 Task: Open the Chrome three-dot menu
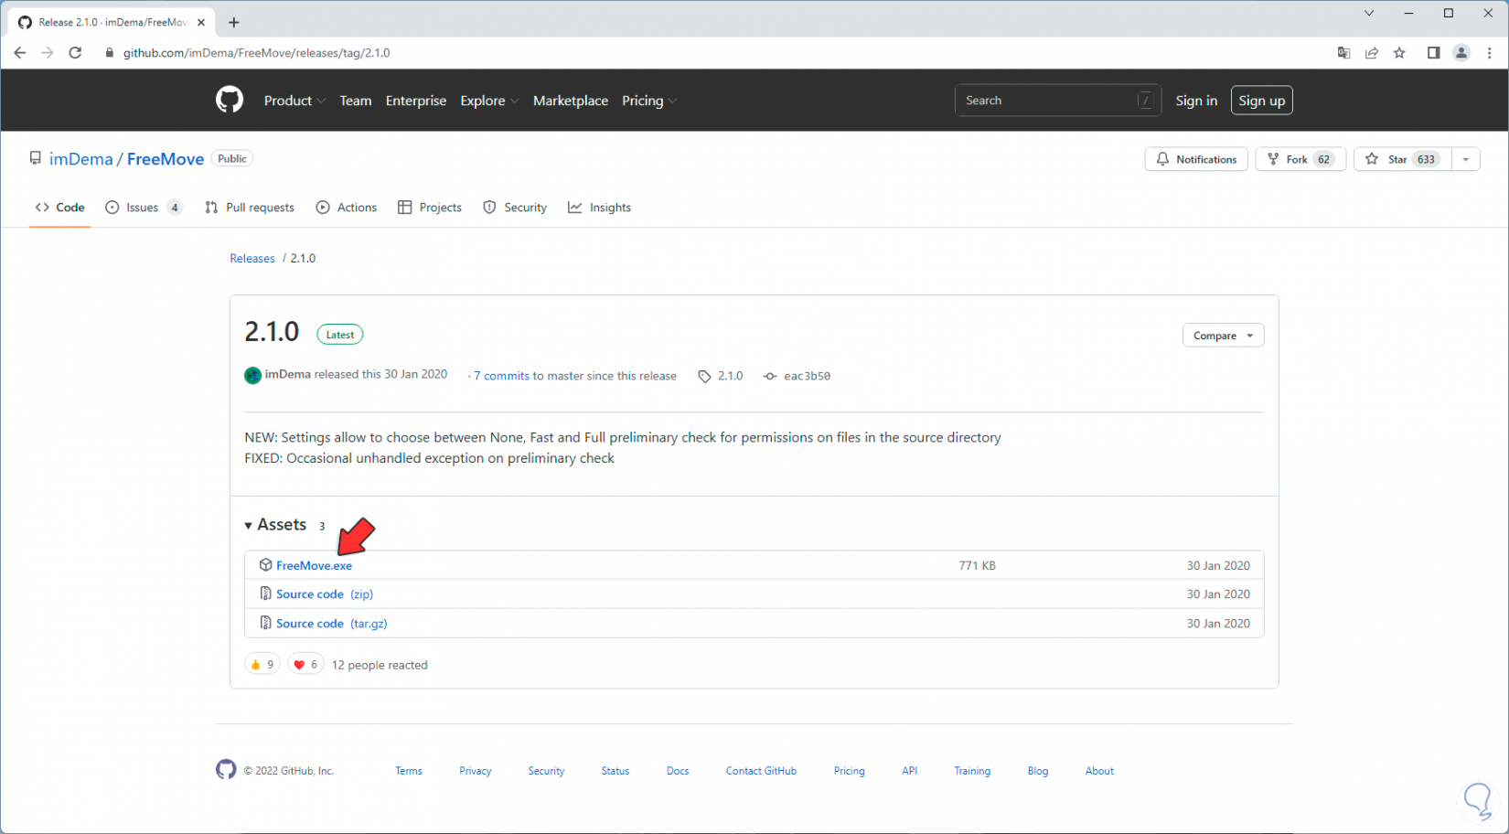tap(1490, 53)
